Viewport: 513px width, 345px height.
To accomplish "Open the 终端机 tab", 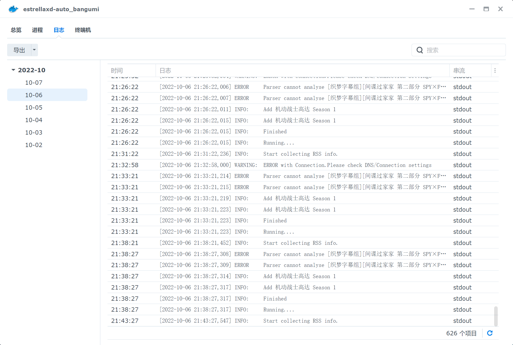I will (x=83, y=30).
